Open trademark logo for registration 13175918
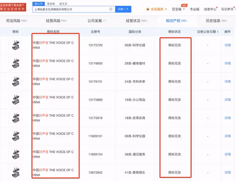The image size is (236, 181). pos(16,118)
